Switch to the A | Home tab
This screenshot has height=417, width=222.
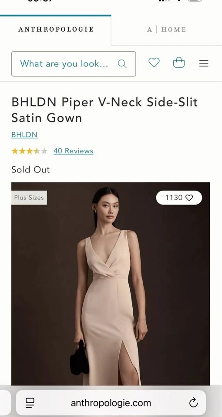click(x=167, y=29)
